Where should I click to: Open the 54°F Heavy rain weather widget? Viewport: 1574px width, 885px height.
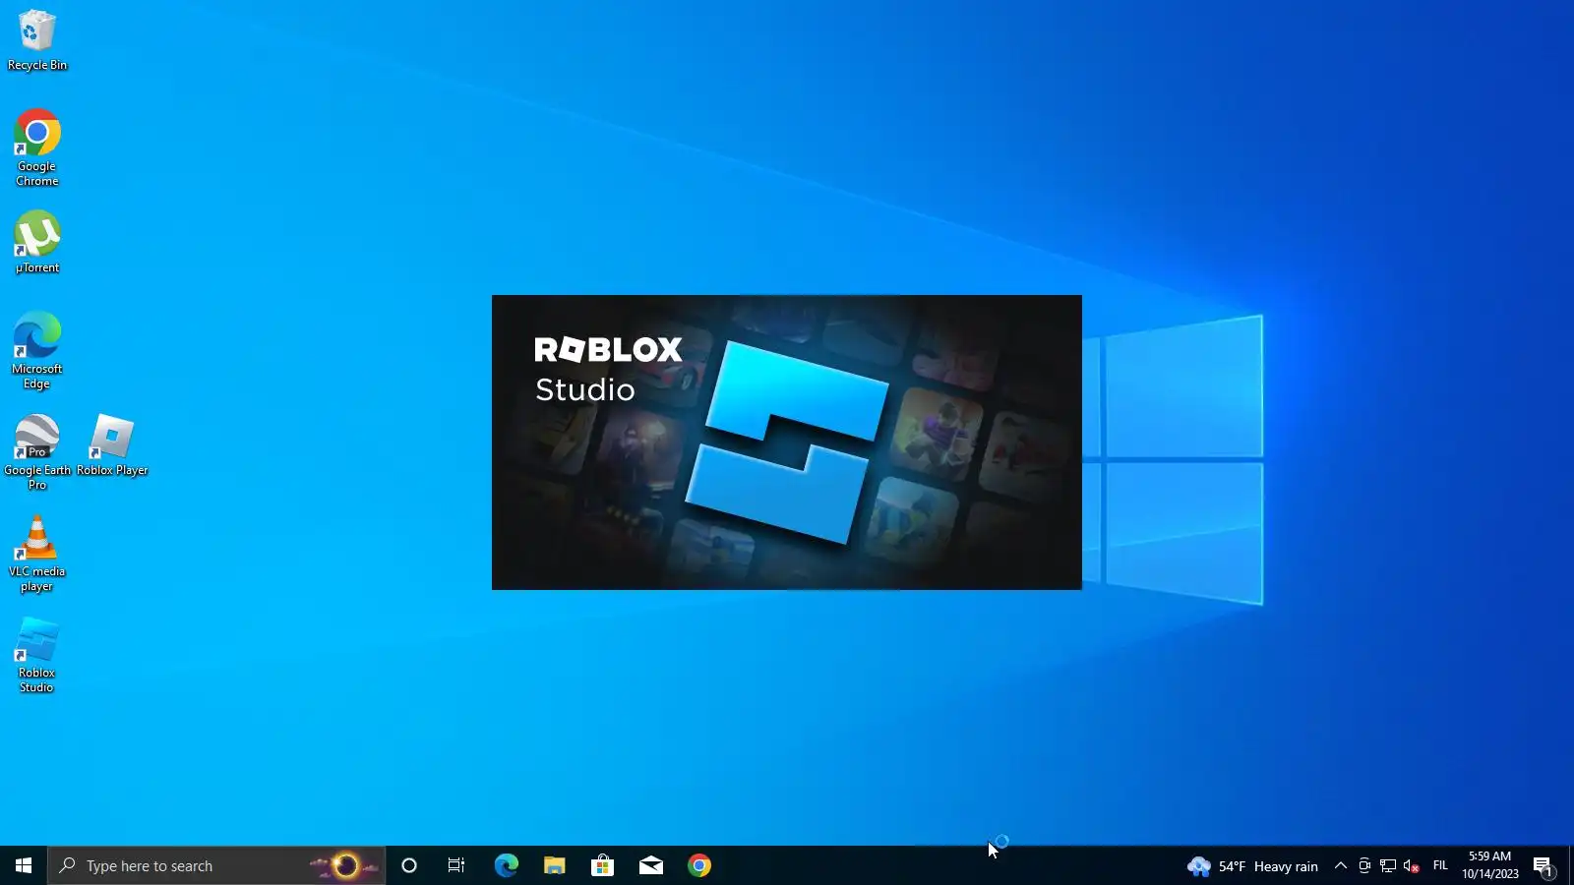click(x=1252, y=866)
